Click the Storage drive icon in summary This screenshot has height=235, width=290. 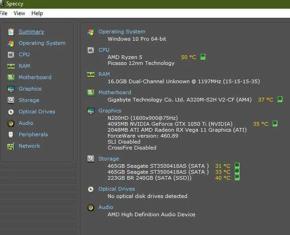91,159
